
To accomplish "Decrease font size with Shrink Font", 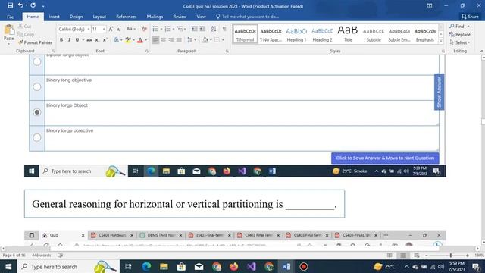I will pos(119,29).
